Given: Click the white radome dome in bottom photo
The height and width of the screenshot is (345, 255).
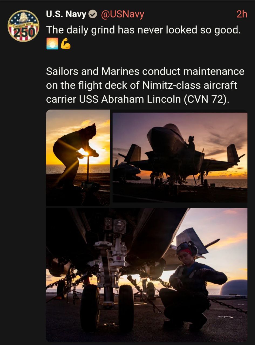Looking at the screenshot, I should click(234, 288).
